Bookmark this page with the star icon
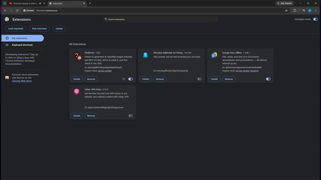The image size is (321, 180). pos(286,11)
